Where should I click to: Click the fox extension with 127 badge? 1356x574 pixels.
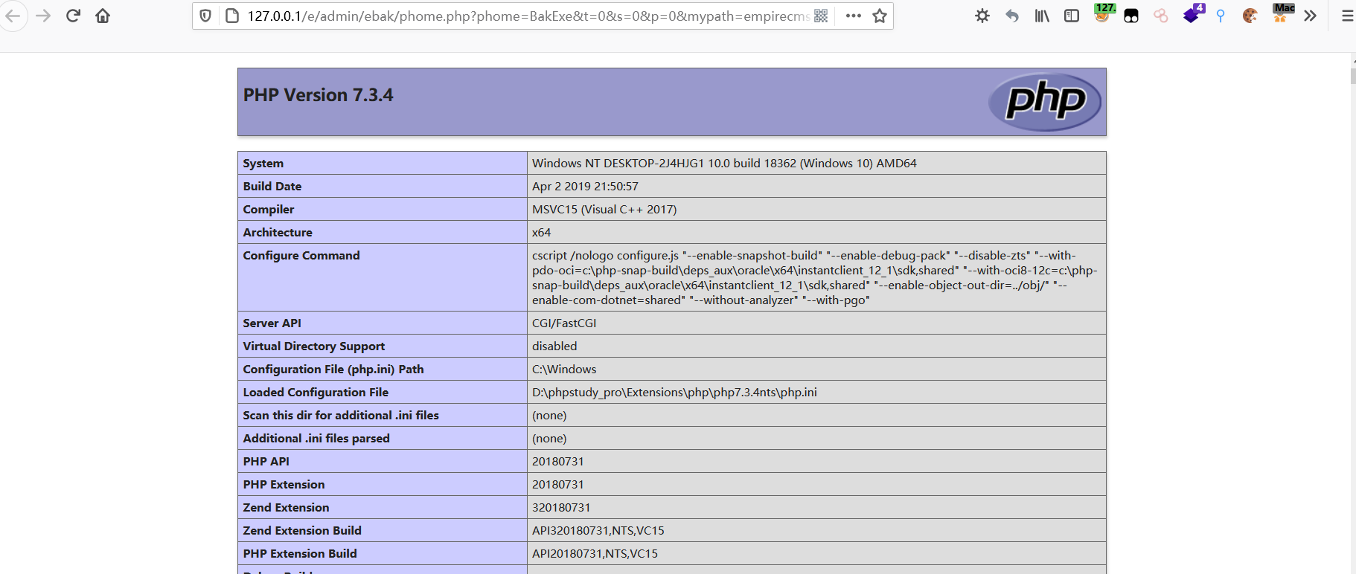pos(1102,13)
